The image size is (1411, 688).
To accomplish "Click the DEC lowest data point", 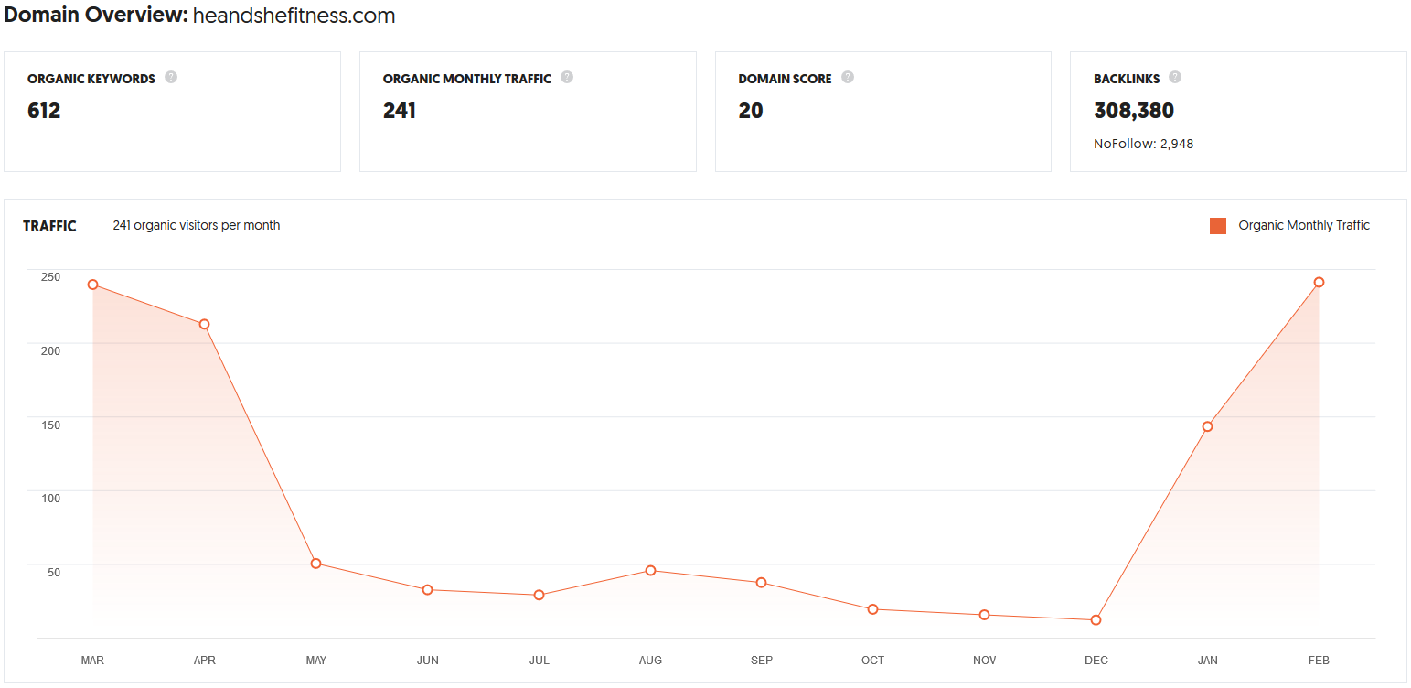I will point(1096,620).
